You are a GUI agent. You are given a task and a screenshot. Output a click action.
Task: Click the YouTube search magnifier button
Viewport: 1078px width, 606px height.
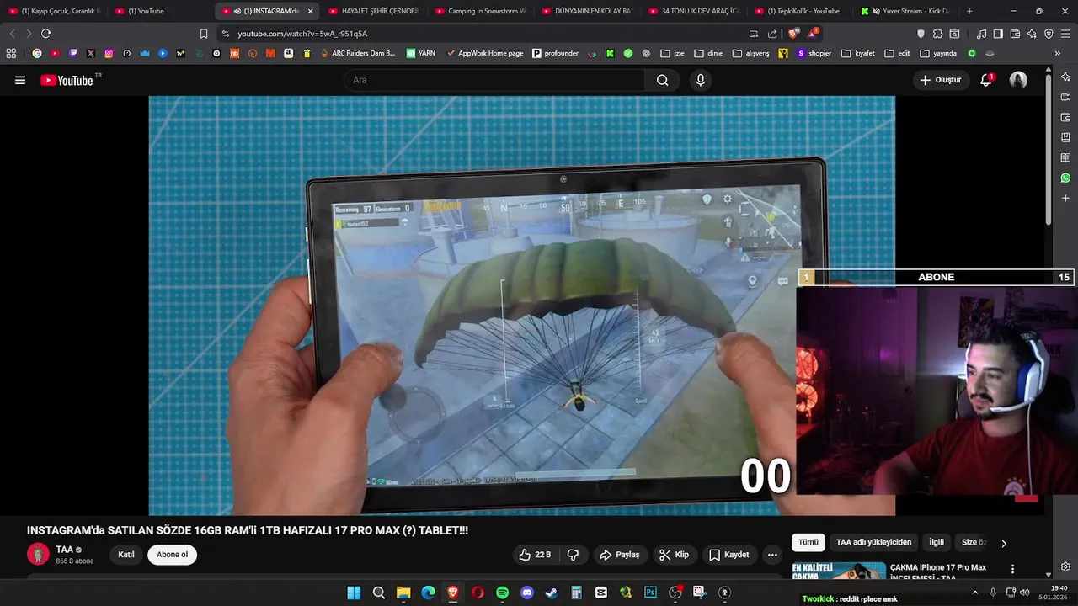click(662, 80)
